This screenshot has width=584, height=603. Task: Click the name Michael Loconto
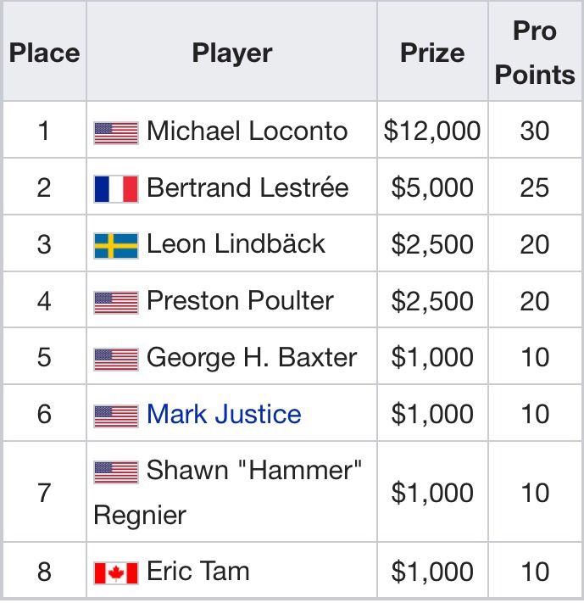point(248,131)
